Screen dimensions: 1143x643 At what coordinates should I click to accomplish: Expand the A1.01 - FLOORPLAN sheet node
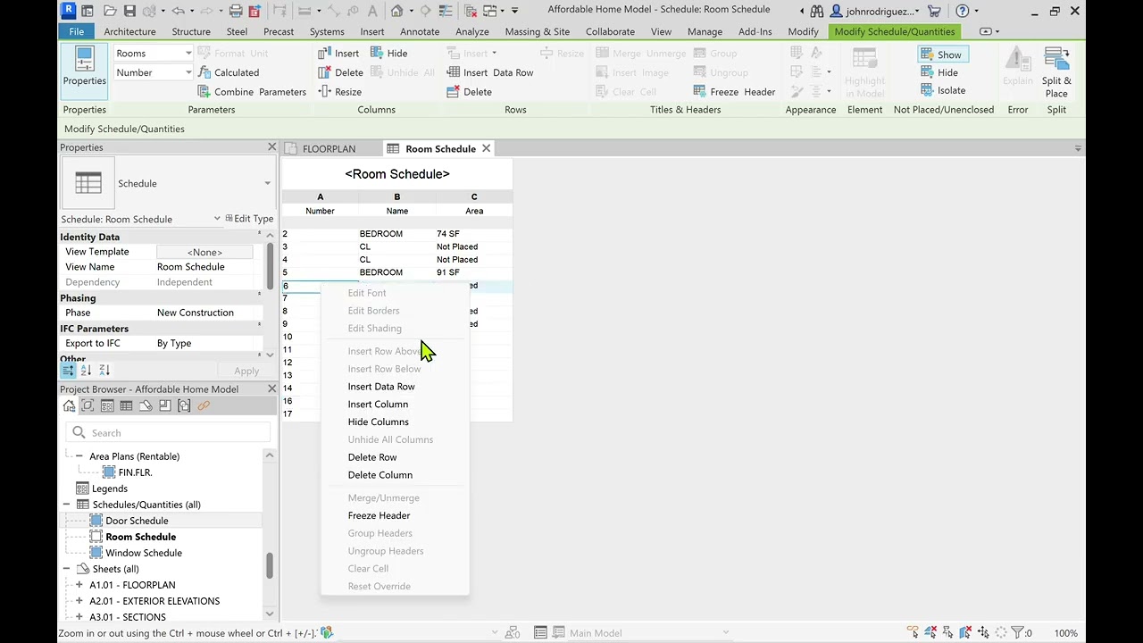[x=79, y=585]
